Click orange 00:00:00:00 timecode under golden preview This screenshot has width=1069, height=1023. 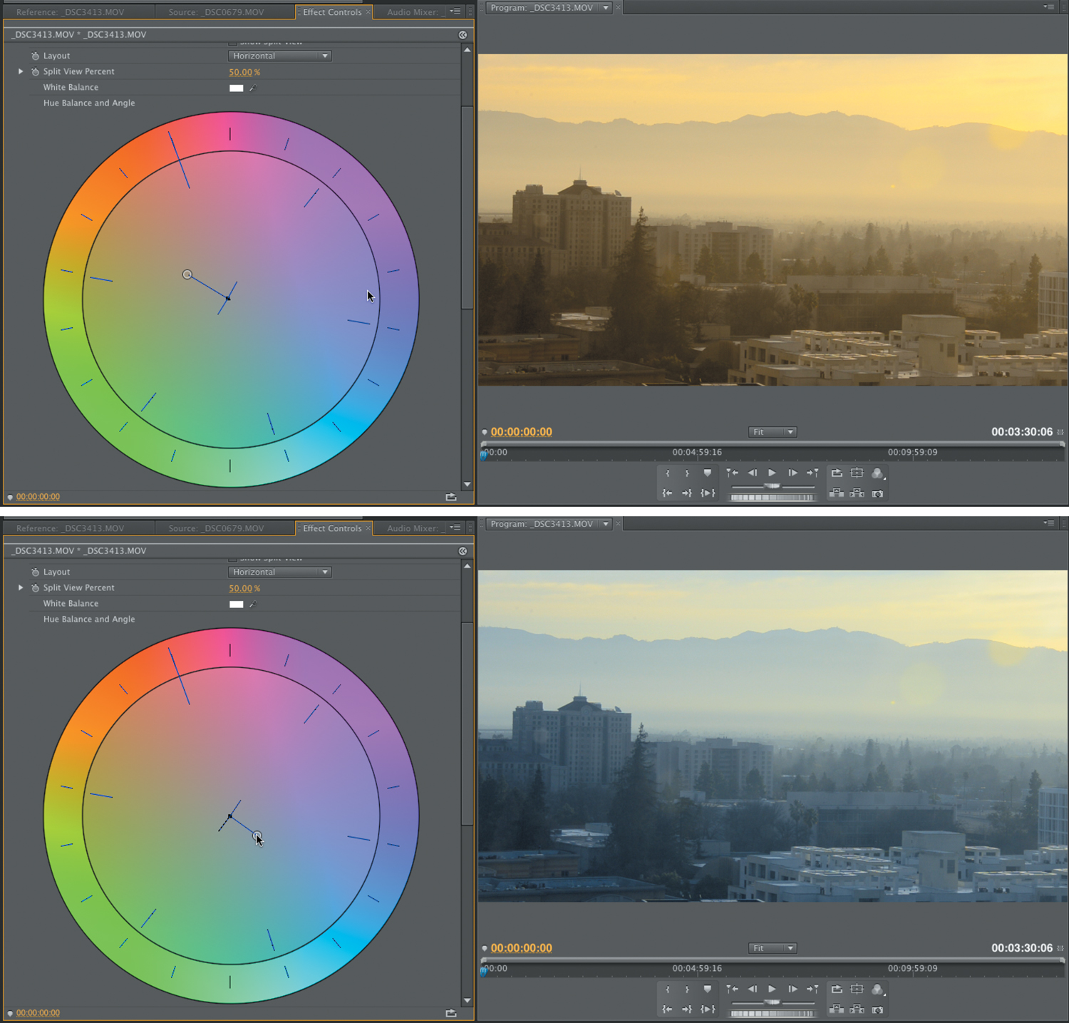[x=521, y=432]
